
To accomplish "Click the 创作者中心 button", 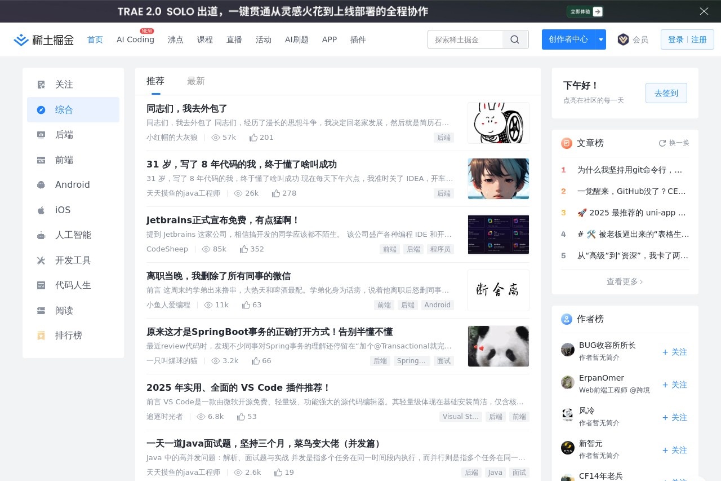I will click(568, 39).
